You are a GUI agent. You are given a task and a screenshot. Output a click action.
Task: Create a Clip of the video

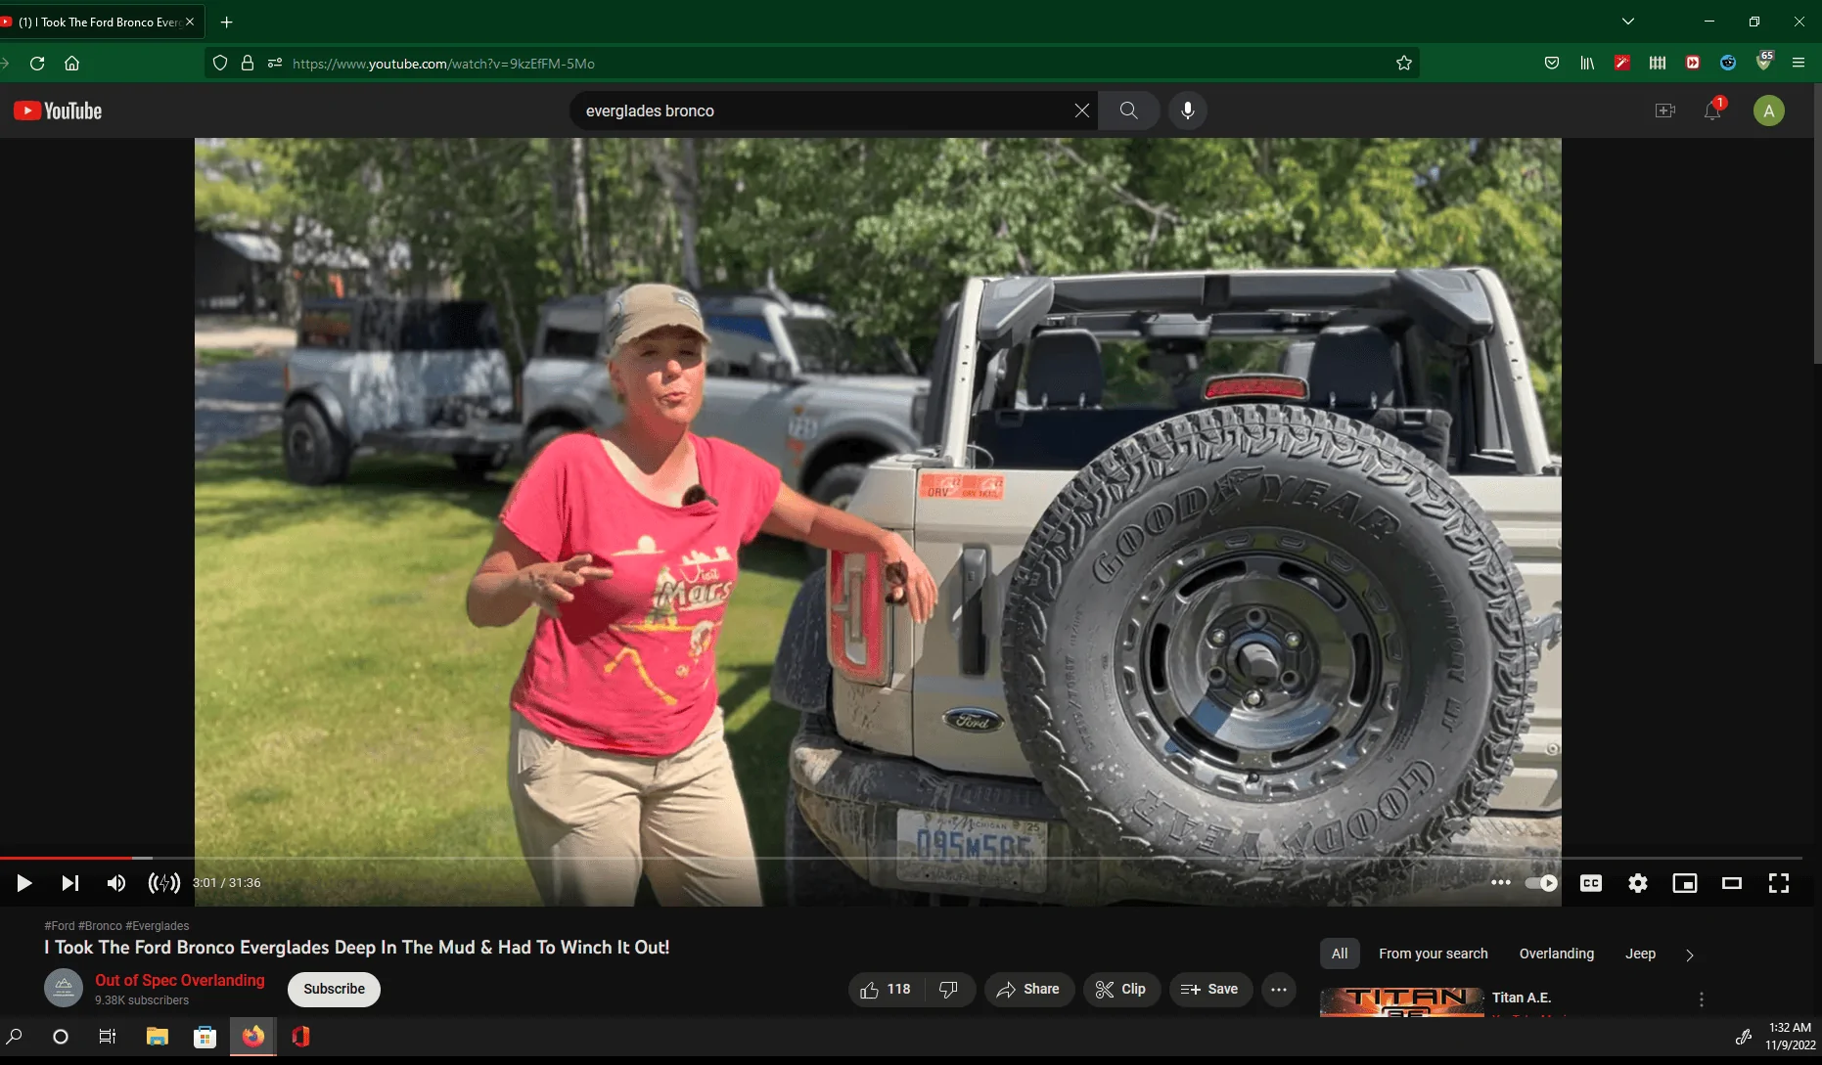pos(1121,990)
